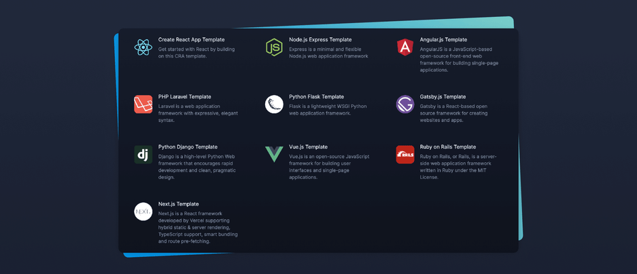Click the purple Gatsby logo icon
The width and height of the screenshot is (637, 274).
click(404, 104)
